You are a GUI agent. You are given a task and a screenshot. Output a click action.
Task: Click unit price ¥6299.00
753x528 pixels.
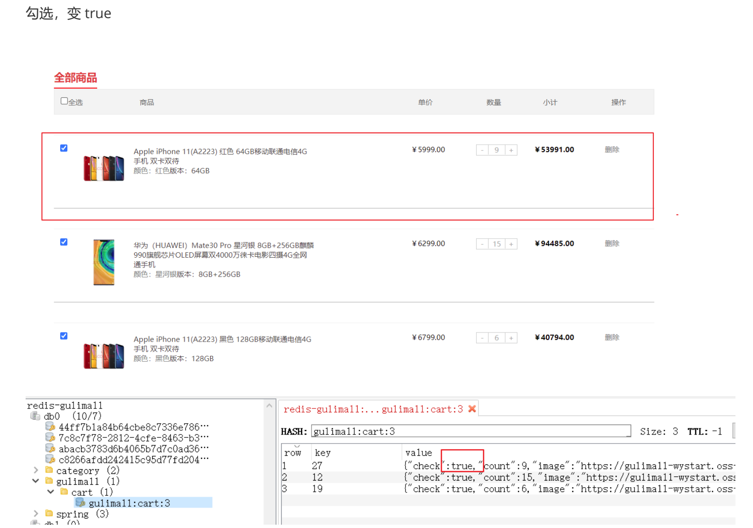[428, 243]
